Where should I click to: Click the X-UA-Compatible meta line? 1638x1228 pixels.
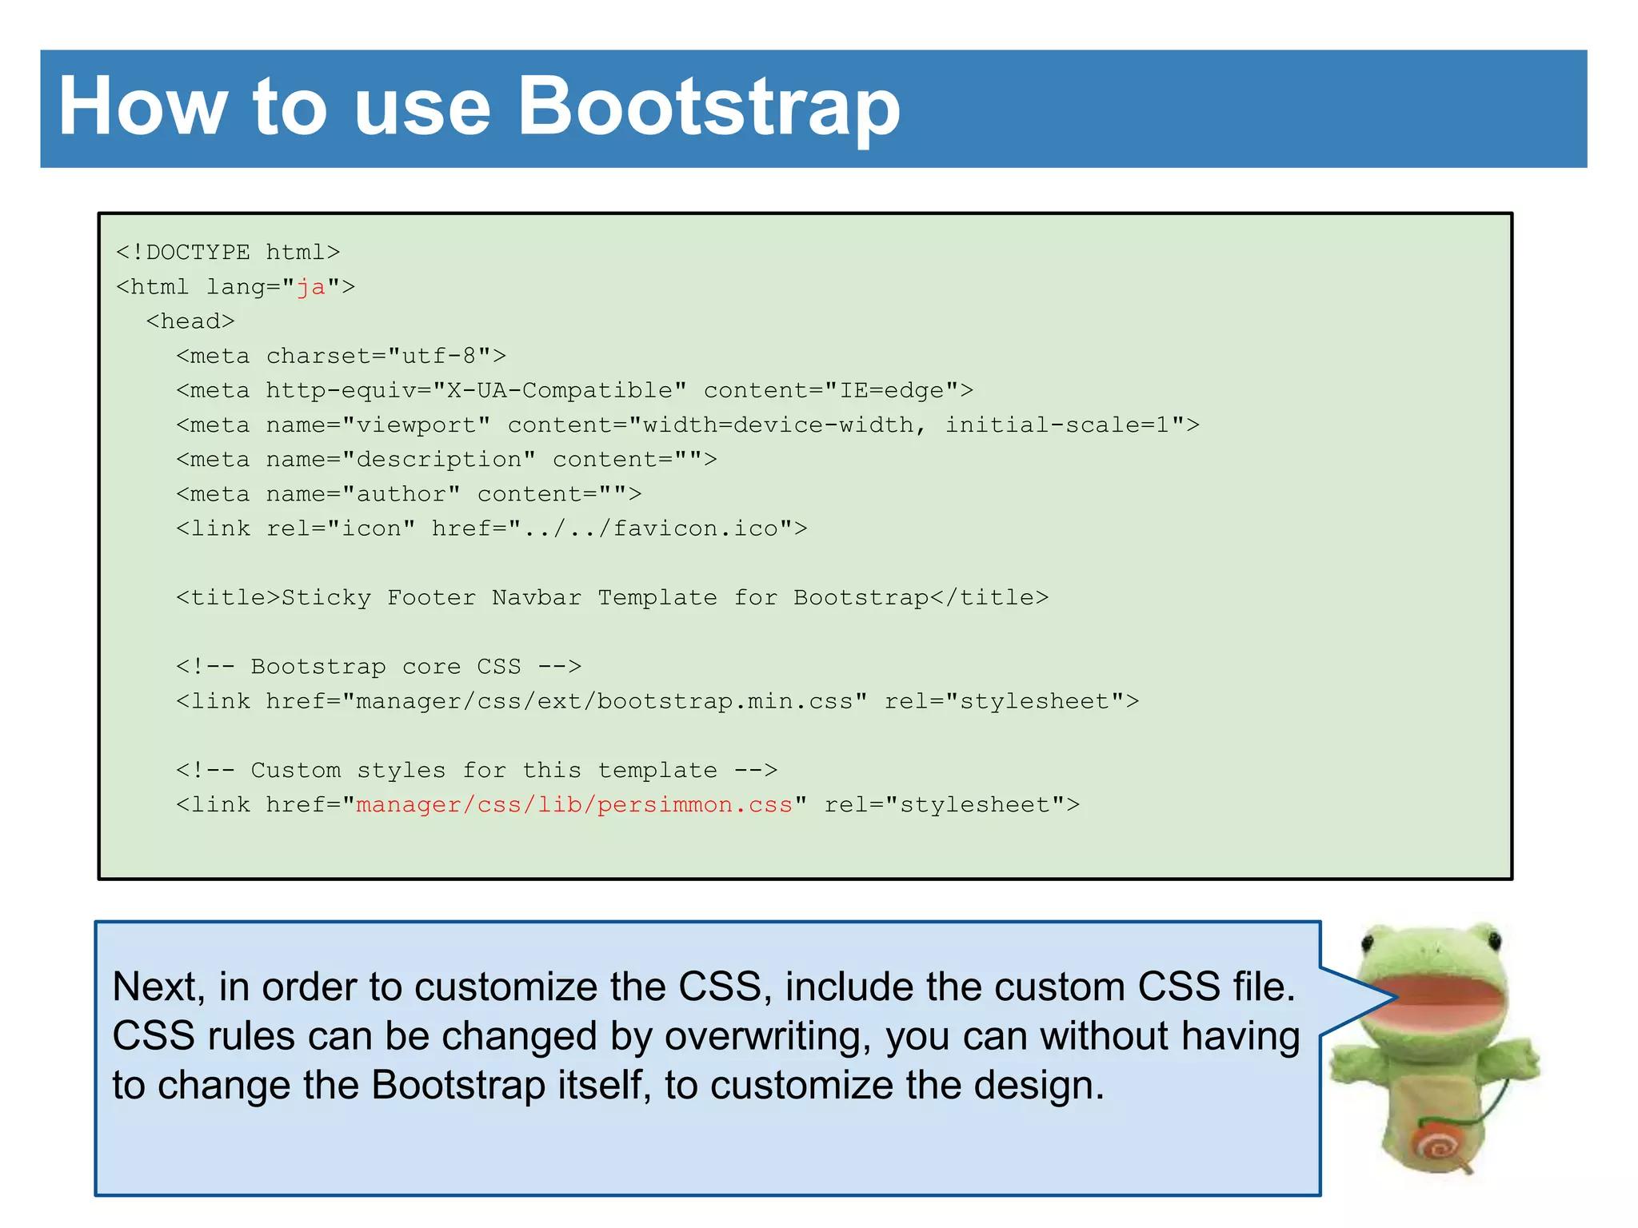point(575,390)
